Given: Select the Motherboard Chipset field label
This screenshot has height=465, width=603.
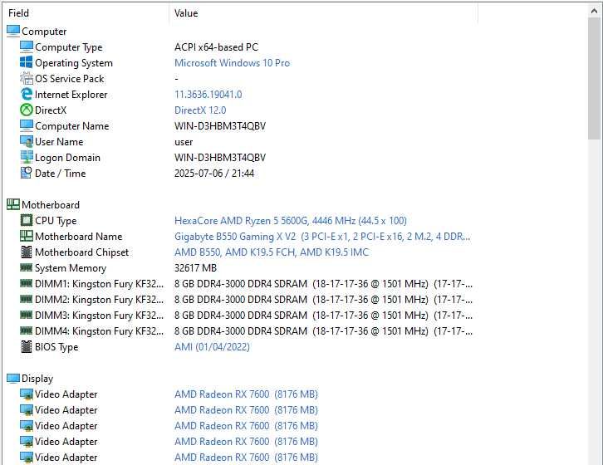Looking at the screenshot, I should pyautogui.click(x=81, y=252).
